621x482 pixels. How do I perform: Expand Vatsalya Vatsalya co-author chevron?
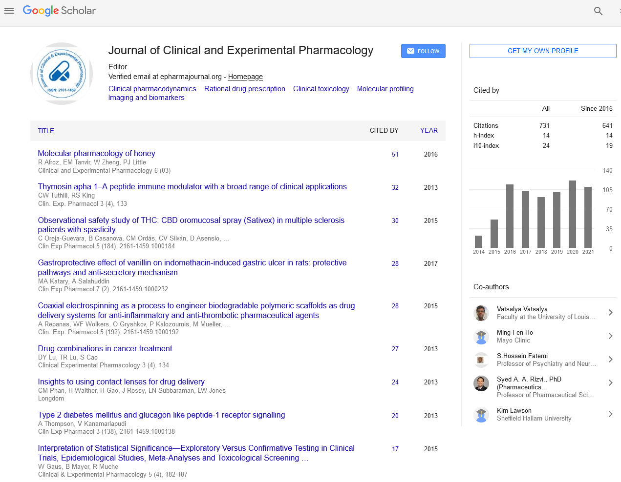point(610,313)
